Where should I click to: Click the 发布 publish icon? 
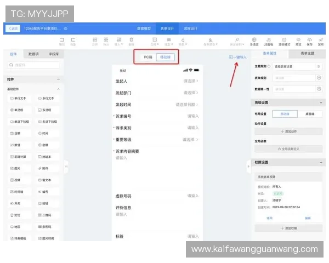321,39
